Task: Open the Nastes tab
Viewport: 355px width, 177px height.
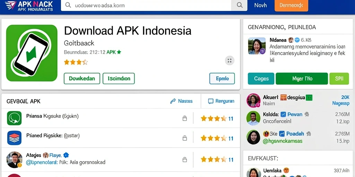Action: (181, 101)
